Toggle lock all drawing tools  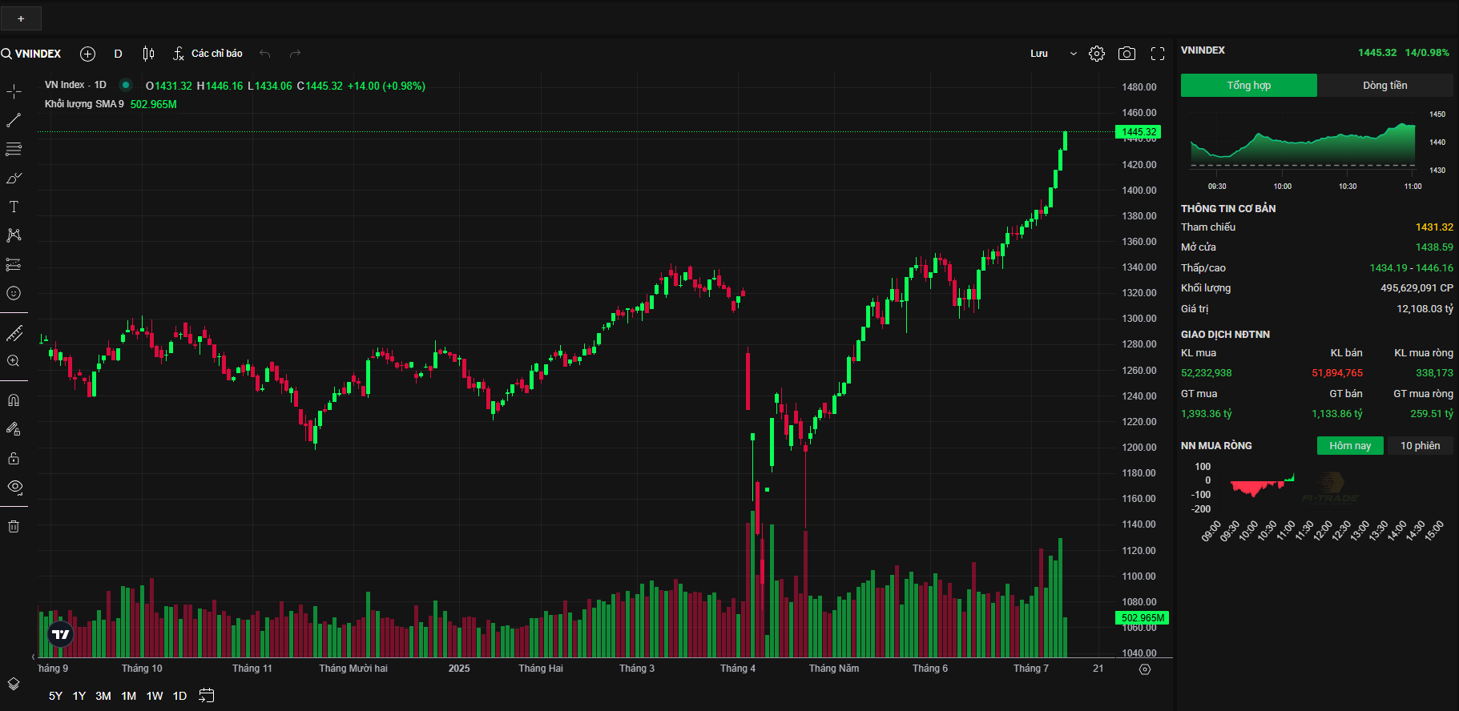(x=14, y=458)
